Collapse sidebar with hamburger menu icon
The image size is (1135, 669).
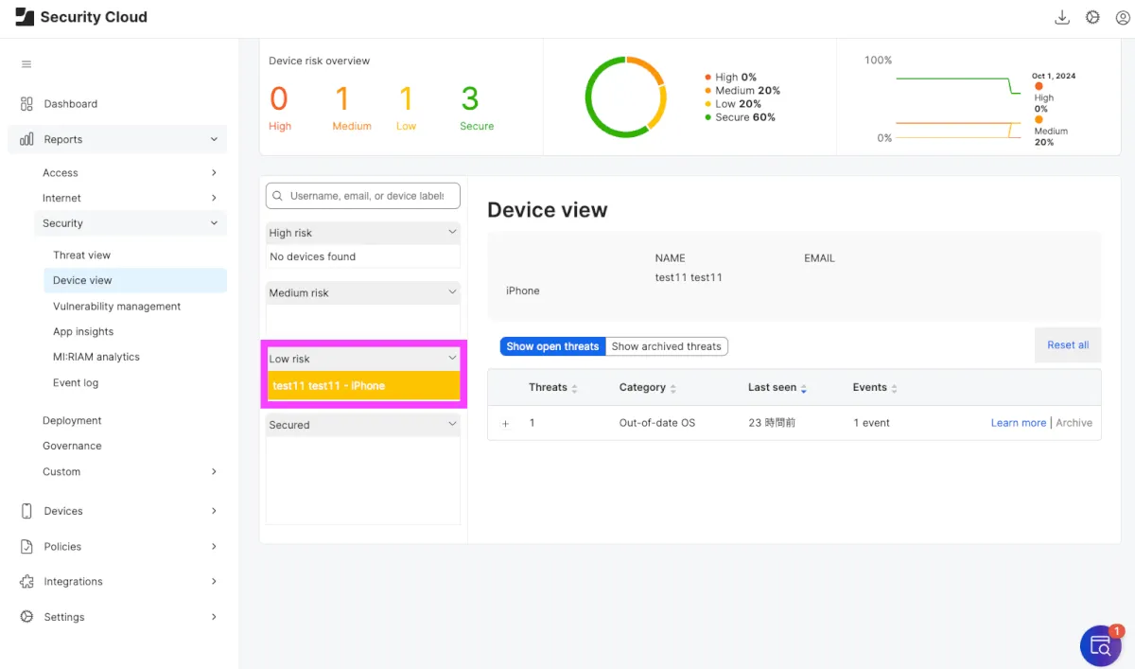pos(26,64)
